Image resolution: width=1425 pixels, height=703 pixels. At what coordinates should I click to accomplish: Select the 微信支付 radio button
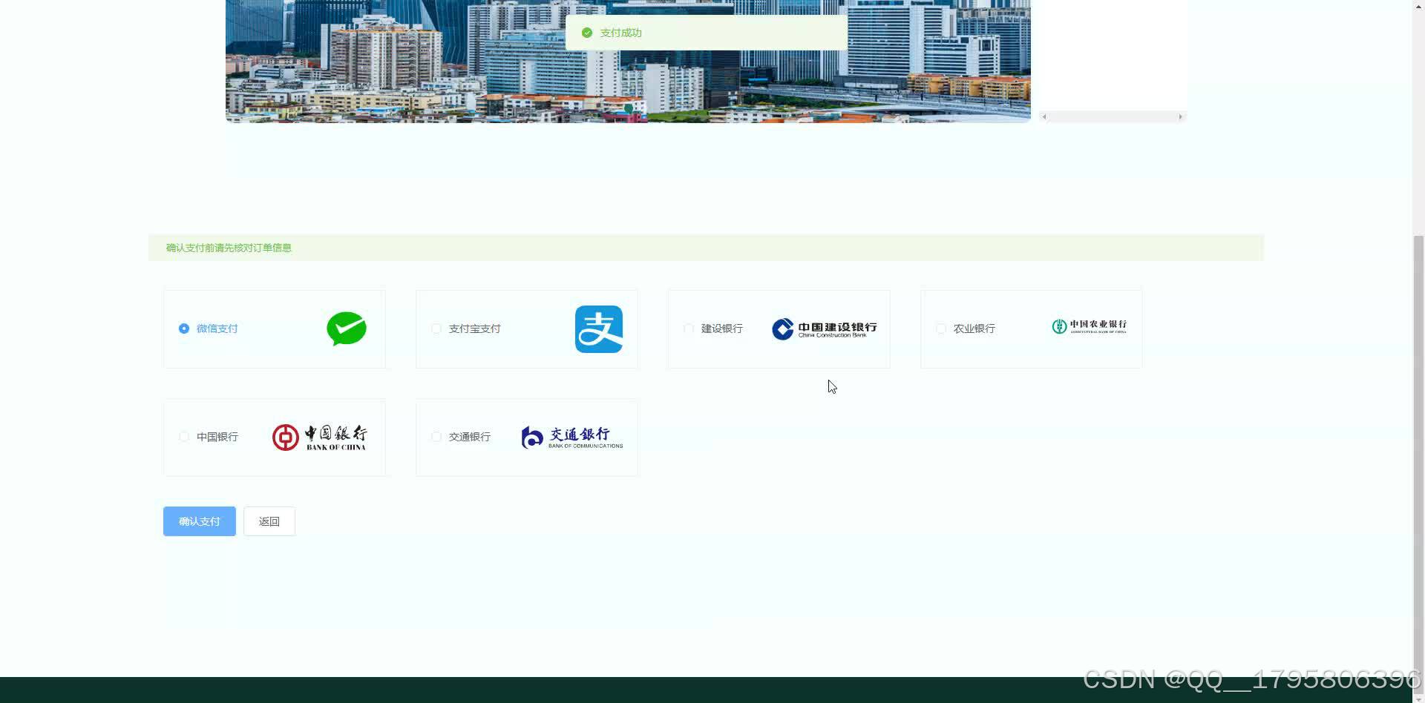pos(184,329)
